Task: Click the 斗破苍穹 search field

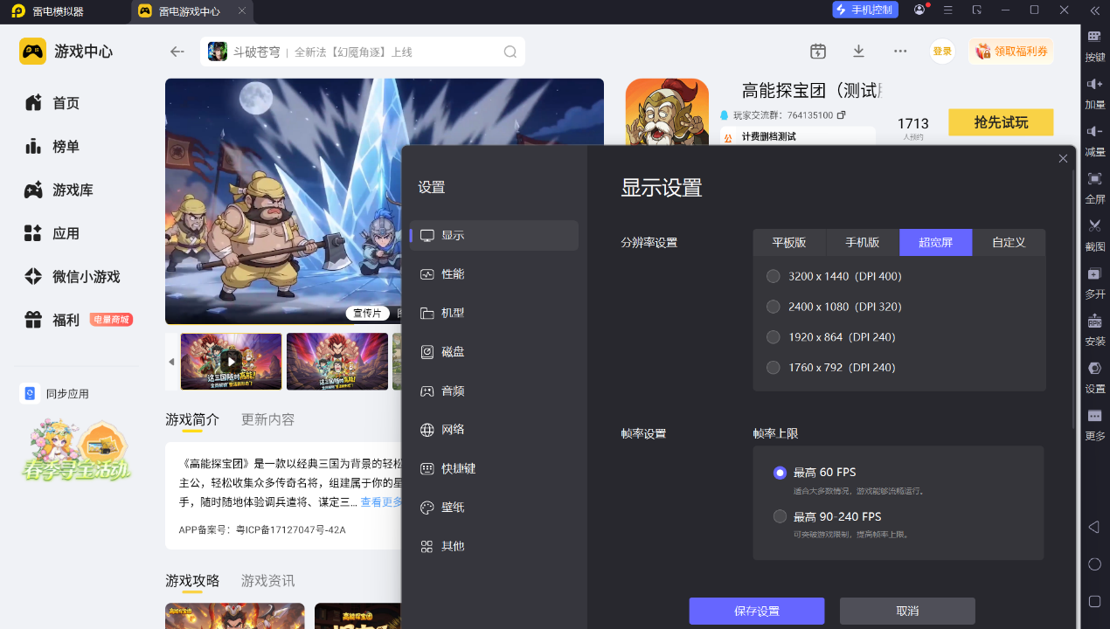Action: (x=363, y=52)
